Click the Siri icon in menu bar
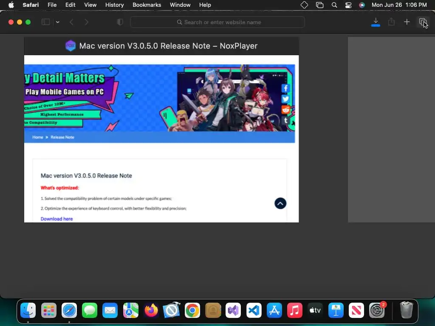This screenshot has height=326, width=435. click(x=362, y=5)
